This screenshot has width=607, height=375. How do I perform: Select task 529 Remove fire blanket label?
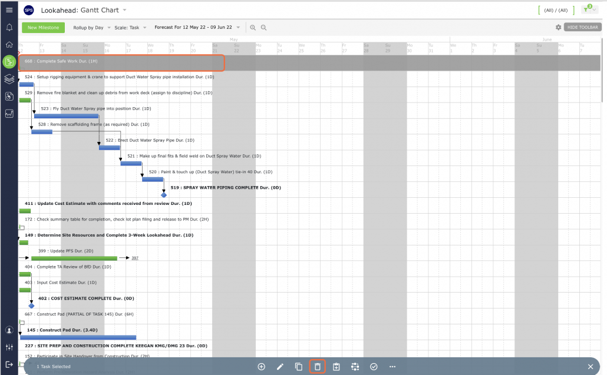(118, 93)
